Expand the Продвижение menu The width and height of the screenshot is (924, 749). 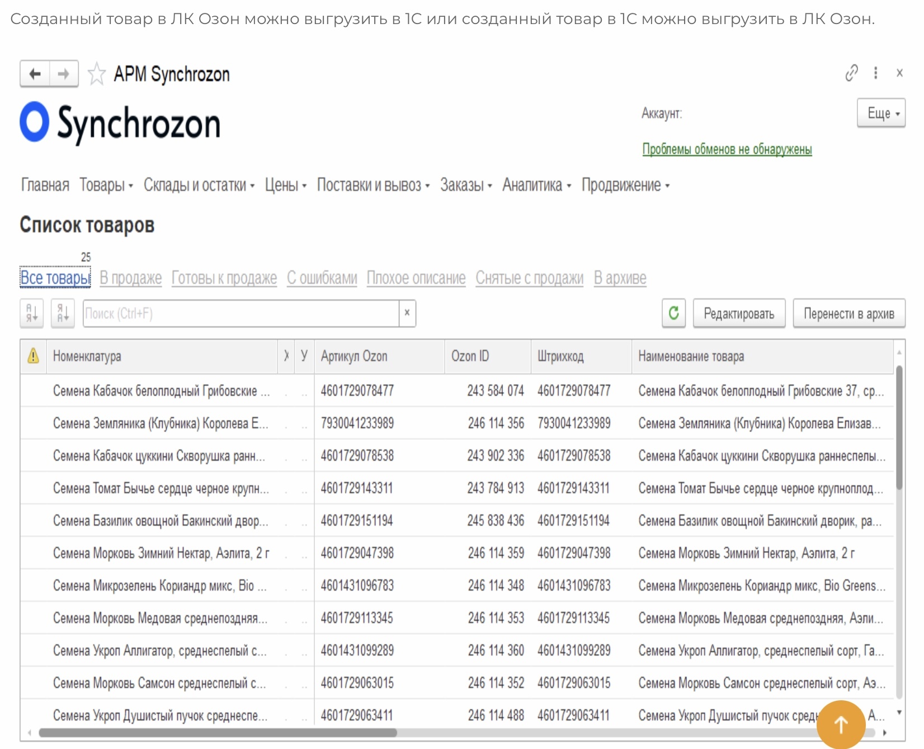click(625, 185)
